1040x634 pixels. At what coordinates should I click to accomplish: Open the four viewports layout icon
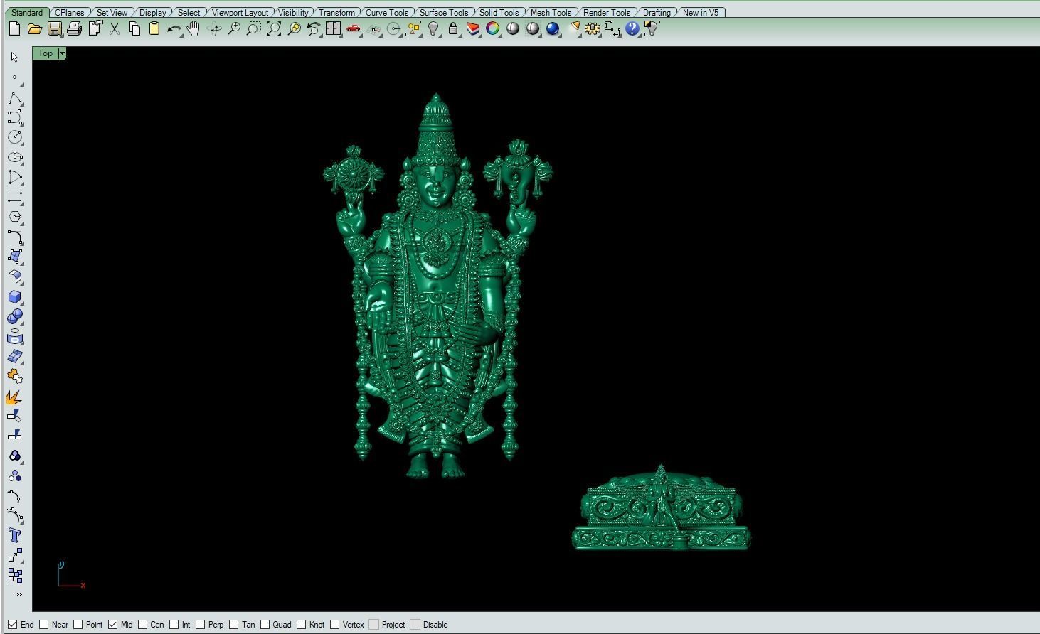[334, 29]
